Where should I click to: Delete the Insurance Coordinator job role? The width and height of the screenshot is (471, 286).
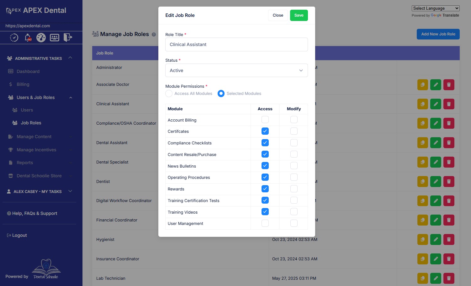[x=449, y=259]
